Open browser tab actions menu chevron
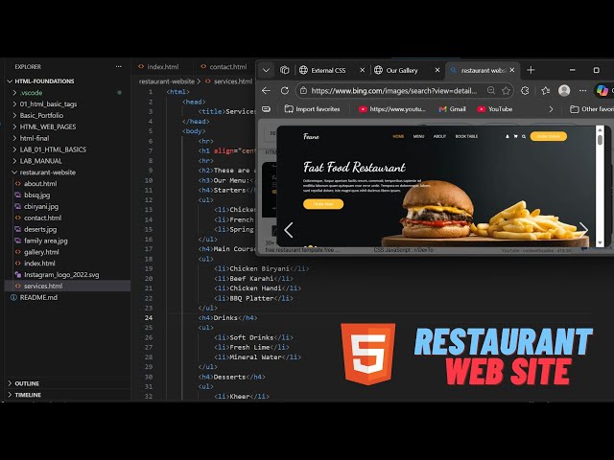 tap(266, 70)
